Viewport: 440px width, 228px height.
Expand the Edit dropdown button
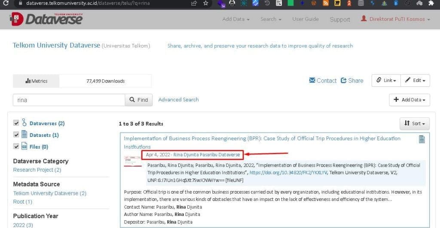pos(415,80)
